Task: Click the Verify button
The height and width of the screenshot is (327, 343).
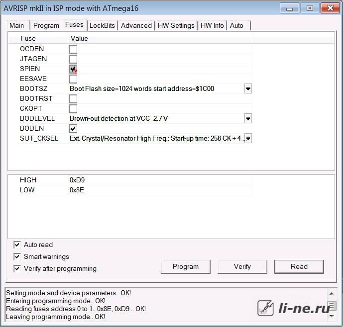Action: pyautogui.click(x=242, y=267)
